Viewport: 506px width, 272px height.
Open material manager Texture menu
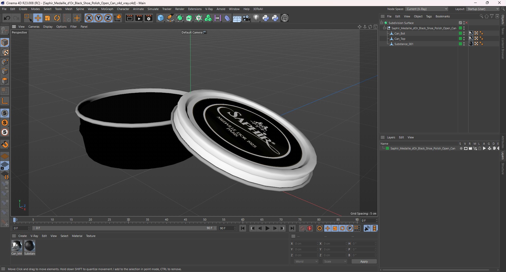click(x=91, y=236)
